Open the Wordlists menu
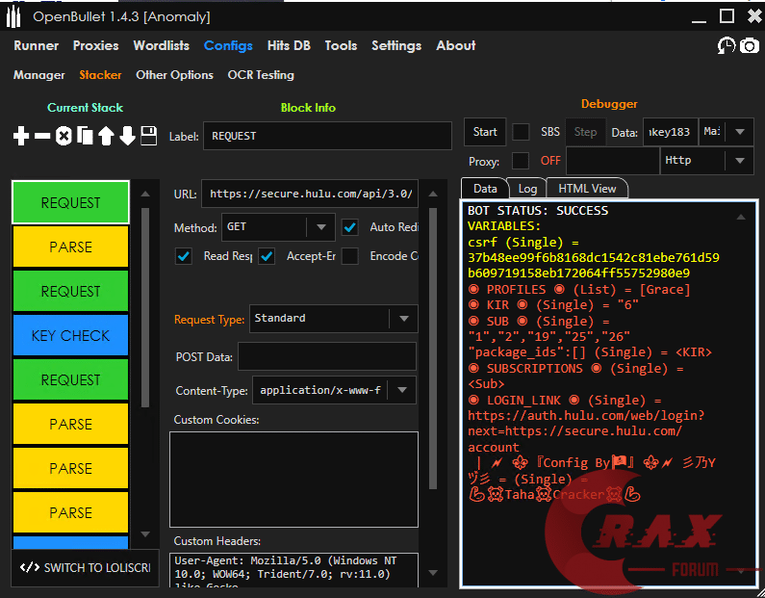Image resolution: width=765 pixels, height=598 pixels. point(161,45)
